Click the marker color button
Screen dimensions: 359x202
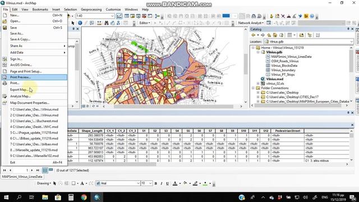205,183
